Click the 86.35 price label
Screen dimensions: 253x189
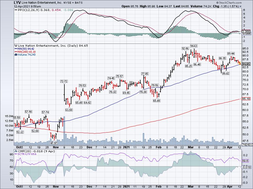222,58
